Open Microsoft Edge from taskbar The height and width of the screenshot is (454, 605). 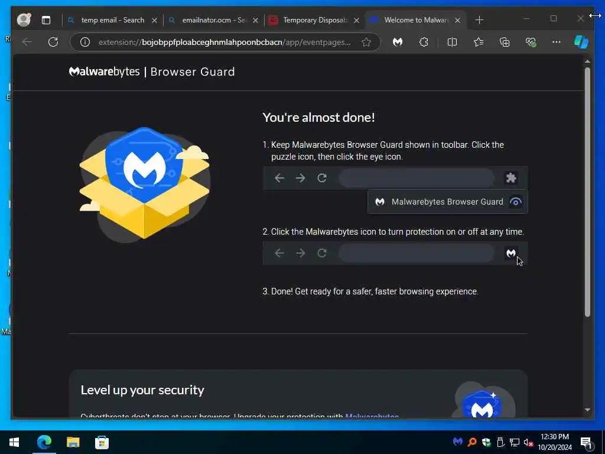tap(44, 442)
